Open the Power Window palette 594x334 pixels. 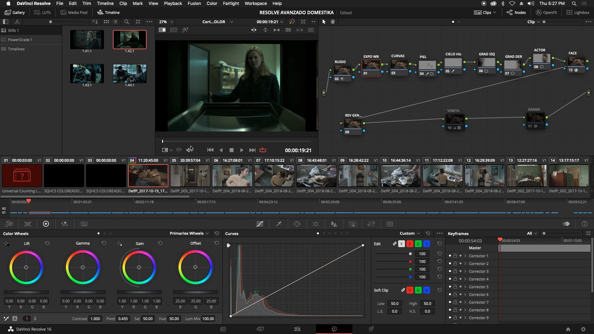(x=297, y=224)
